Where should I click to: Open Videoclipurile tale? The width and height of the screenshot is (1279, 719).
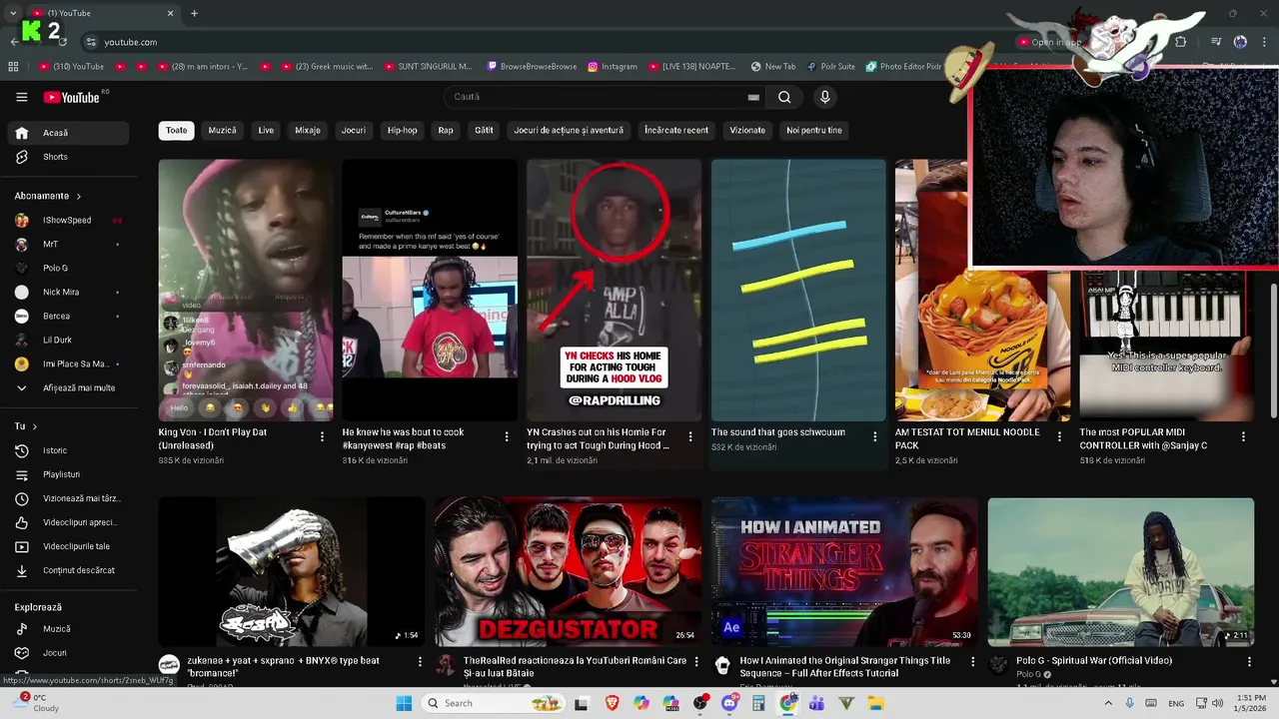pos(68,546)
